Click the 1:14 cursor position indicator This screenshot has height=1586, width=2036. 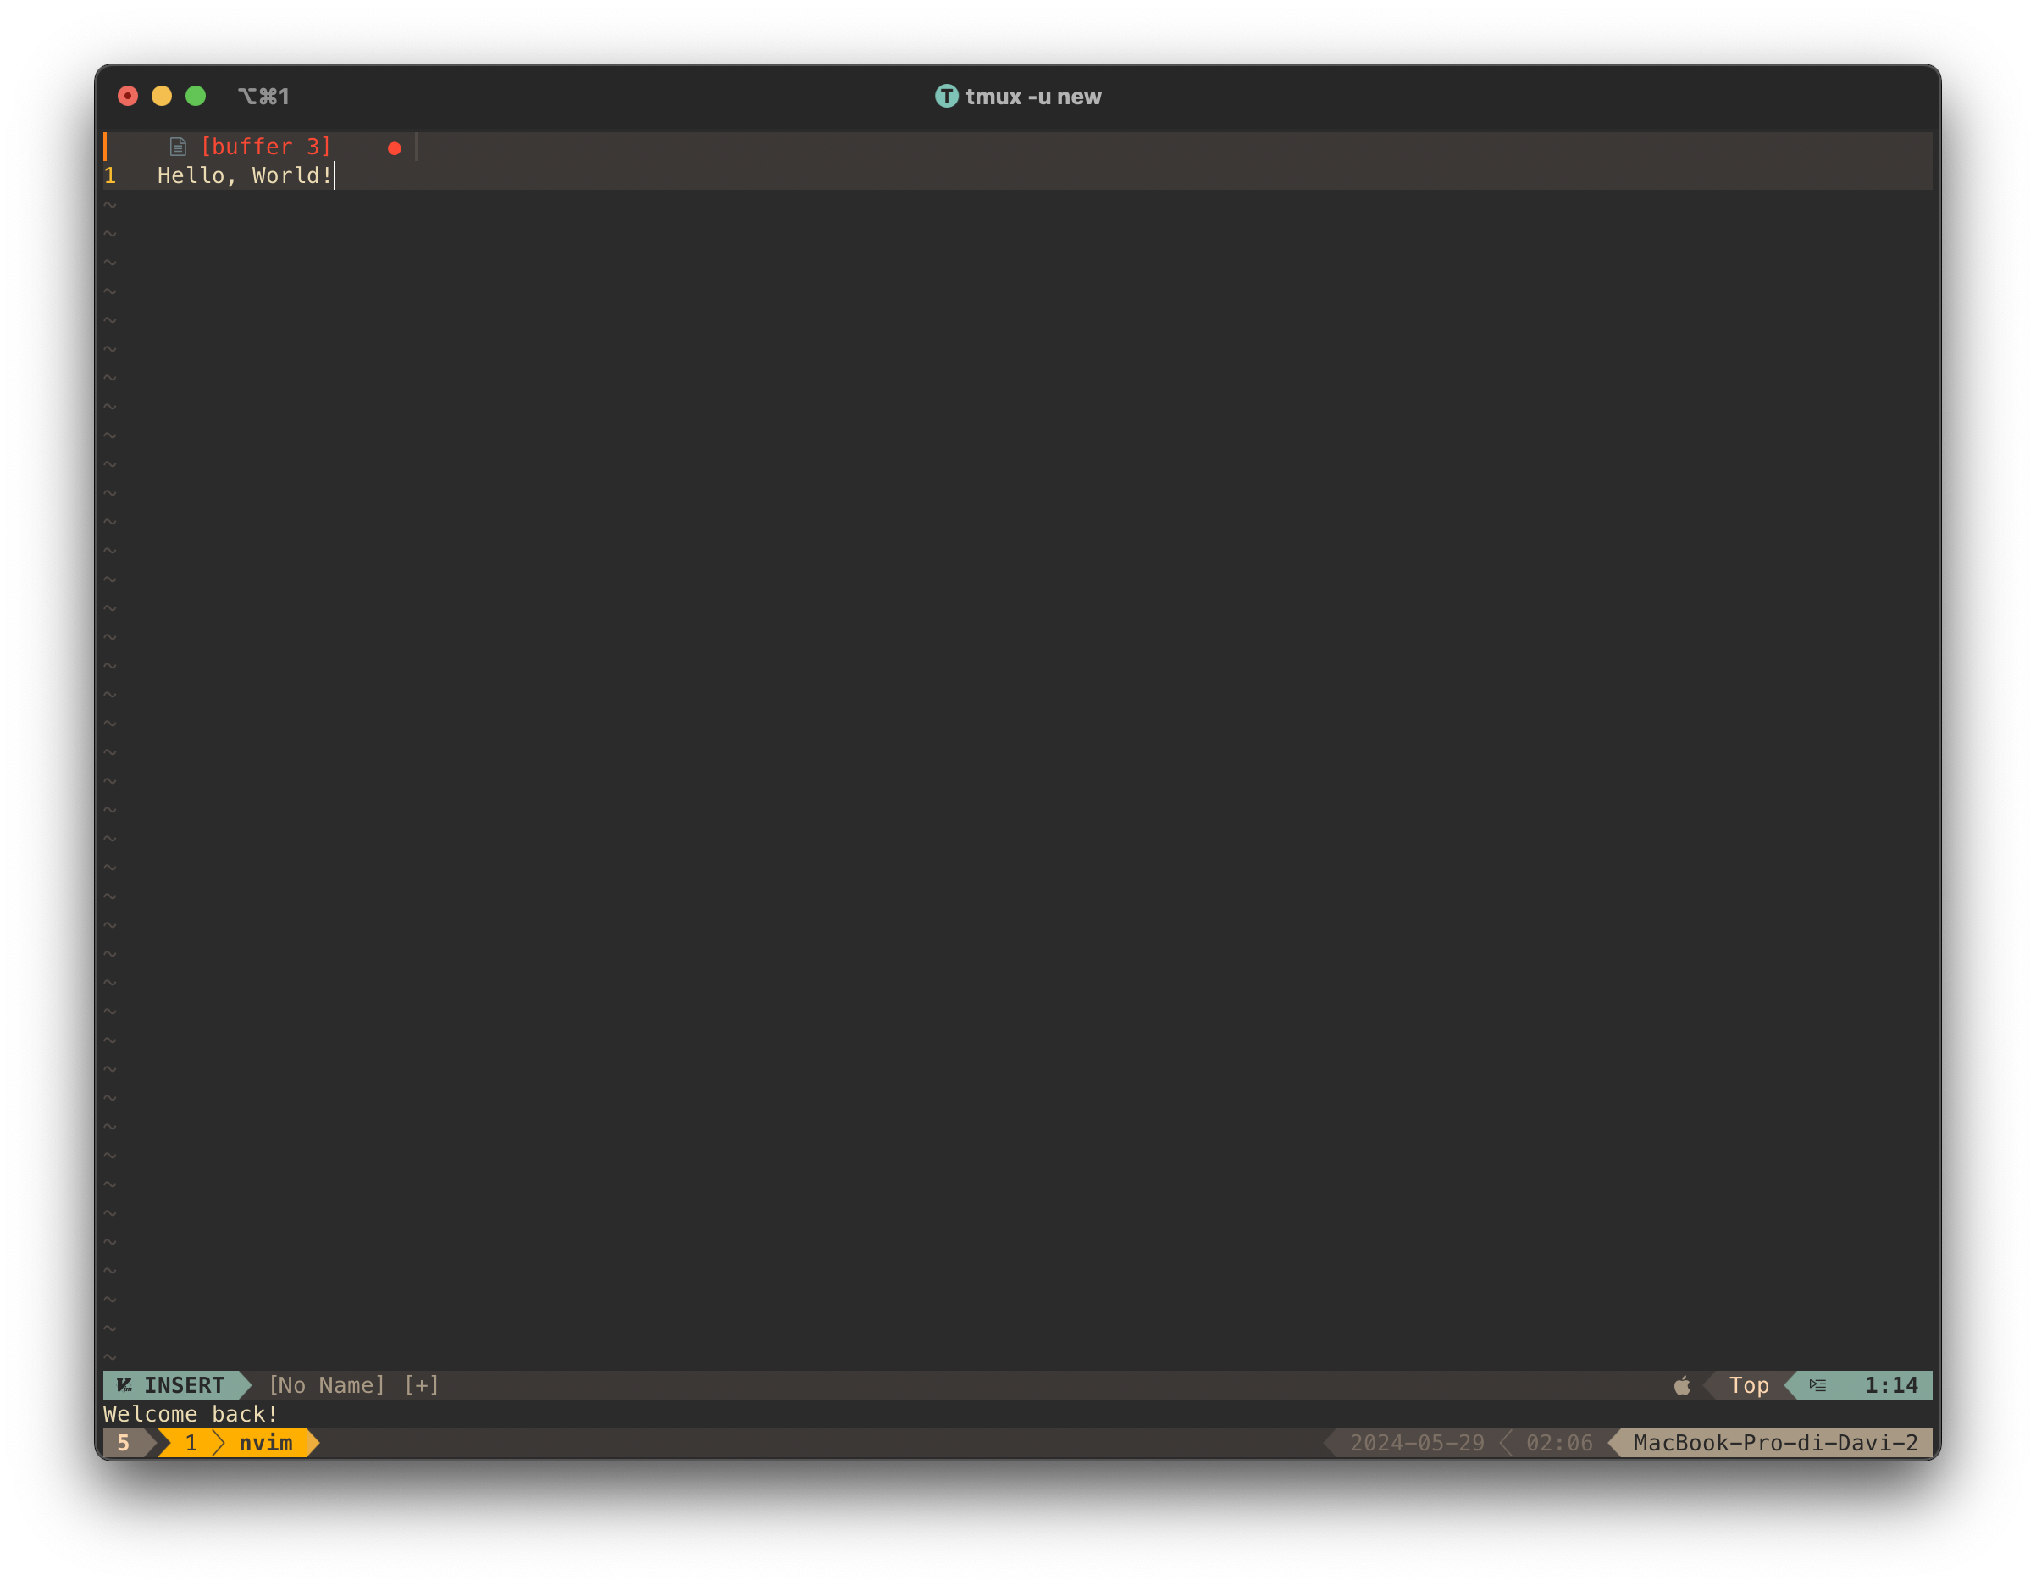coord(1890,1384)
